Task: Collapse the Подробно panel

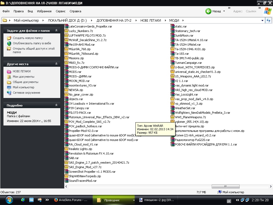Action: (x=57, y=105)
